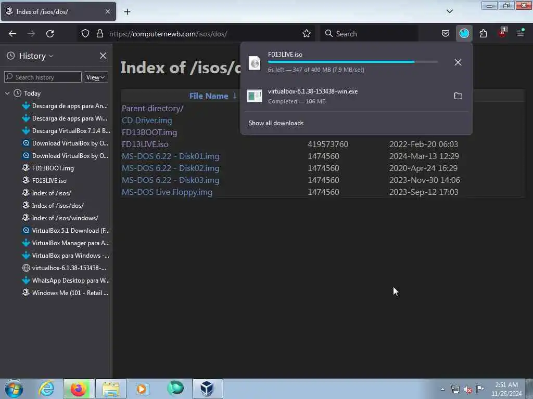Focus the Search history field
Image resolution: width=533 pixels, height=399 pixels.
pos(43,77)
